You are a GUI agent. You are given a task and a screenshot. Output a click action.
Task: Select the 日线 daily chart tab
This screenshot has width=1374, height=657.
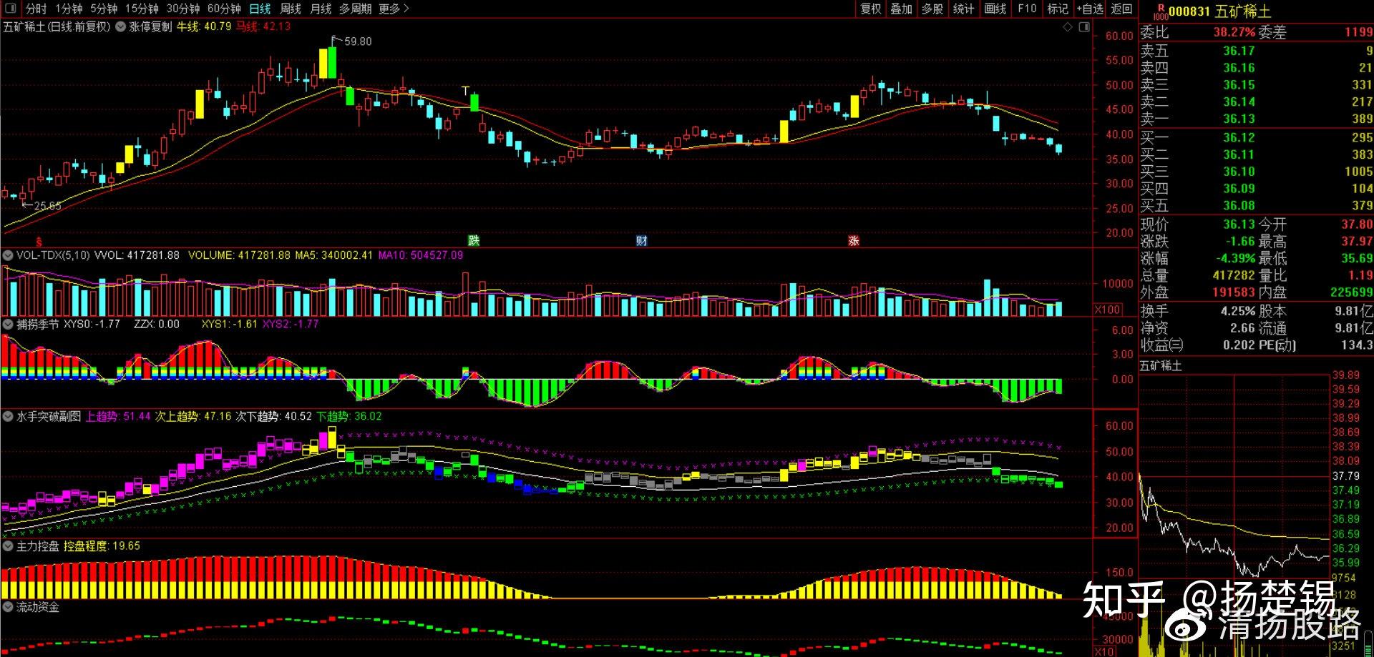[x=260, y=9]
